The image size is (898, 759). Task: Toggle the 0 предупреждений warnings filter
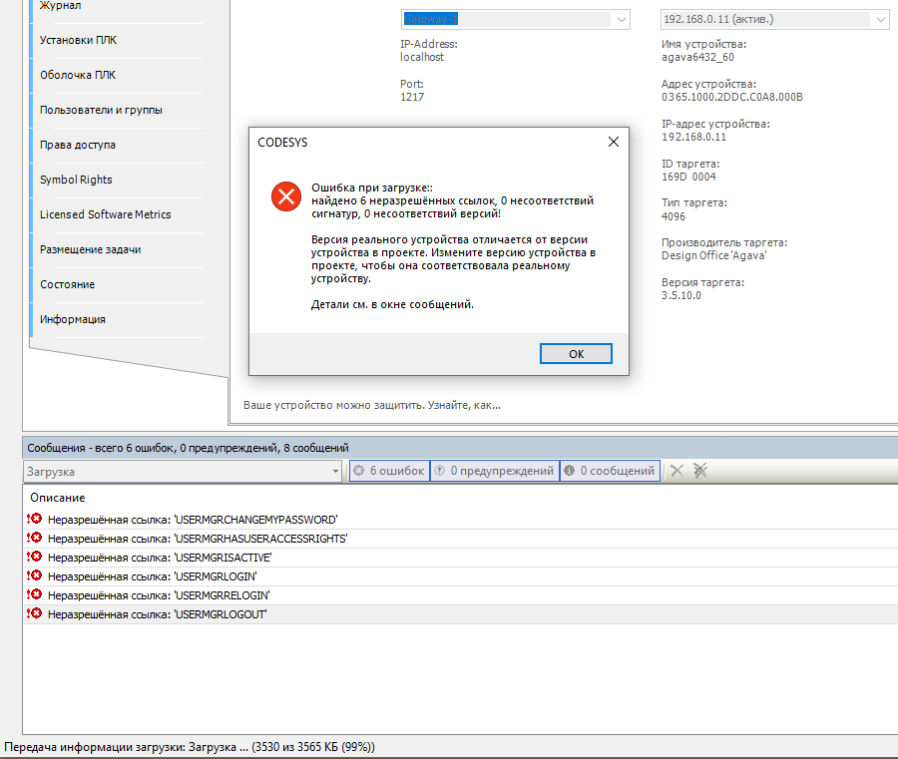pos(494,471)
